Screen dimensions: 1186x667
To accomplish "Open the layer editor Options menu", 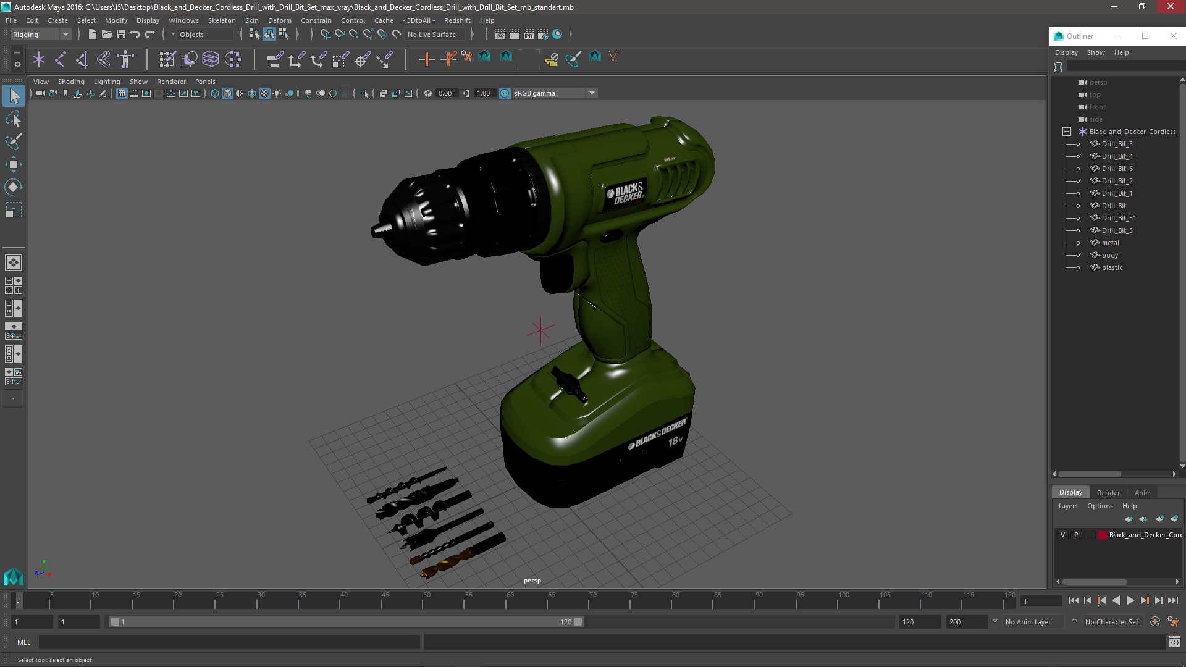I will click(1100, 506).
